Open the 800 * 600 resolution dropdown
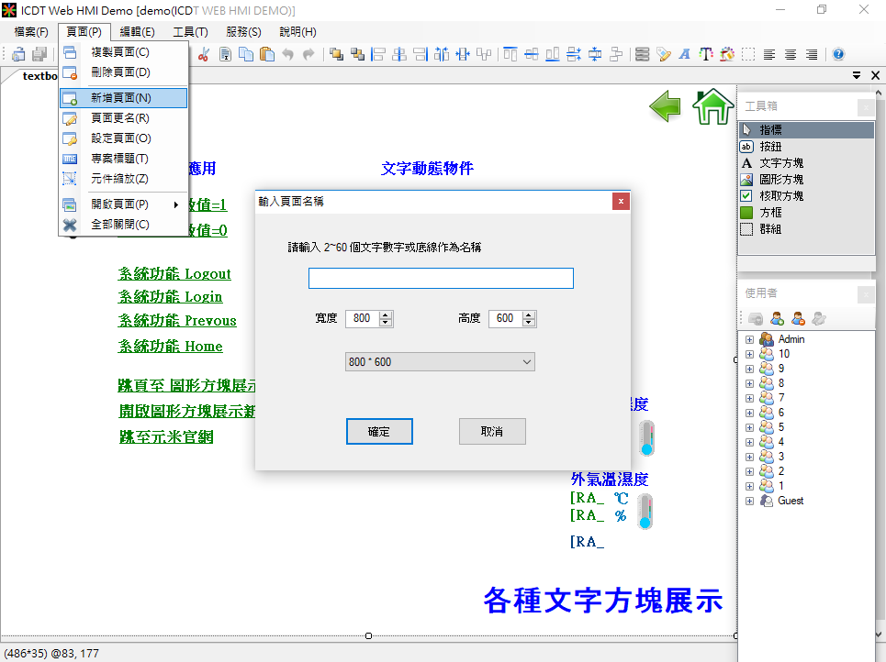886x662 pixels. (x=439, y=362)
